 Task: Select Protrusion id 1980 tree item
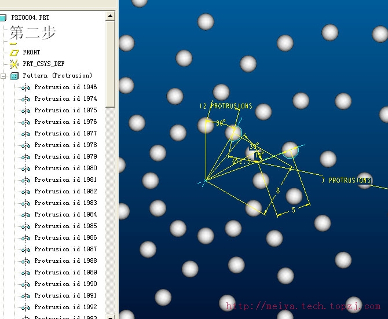[65, 168]
